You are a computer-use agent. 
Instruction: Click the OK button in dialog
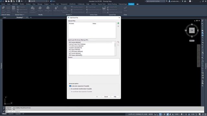97,97
